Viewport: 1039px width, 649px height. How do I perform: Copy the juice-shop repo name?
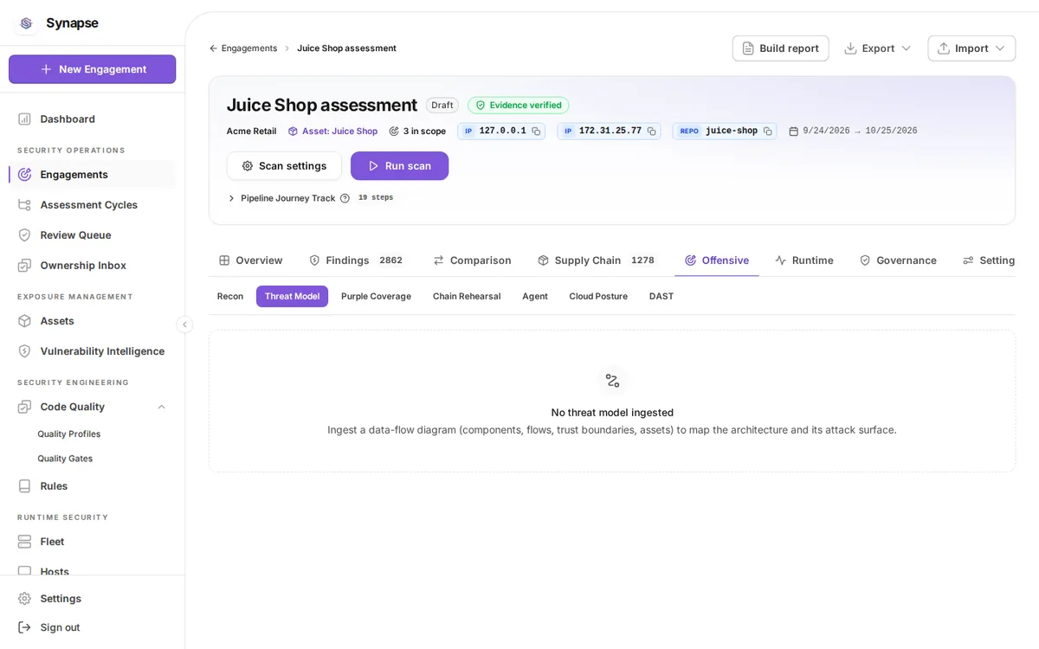tap(767, 132)
